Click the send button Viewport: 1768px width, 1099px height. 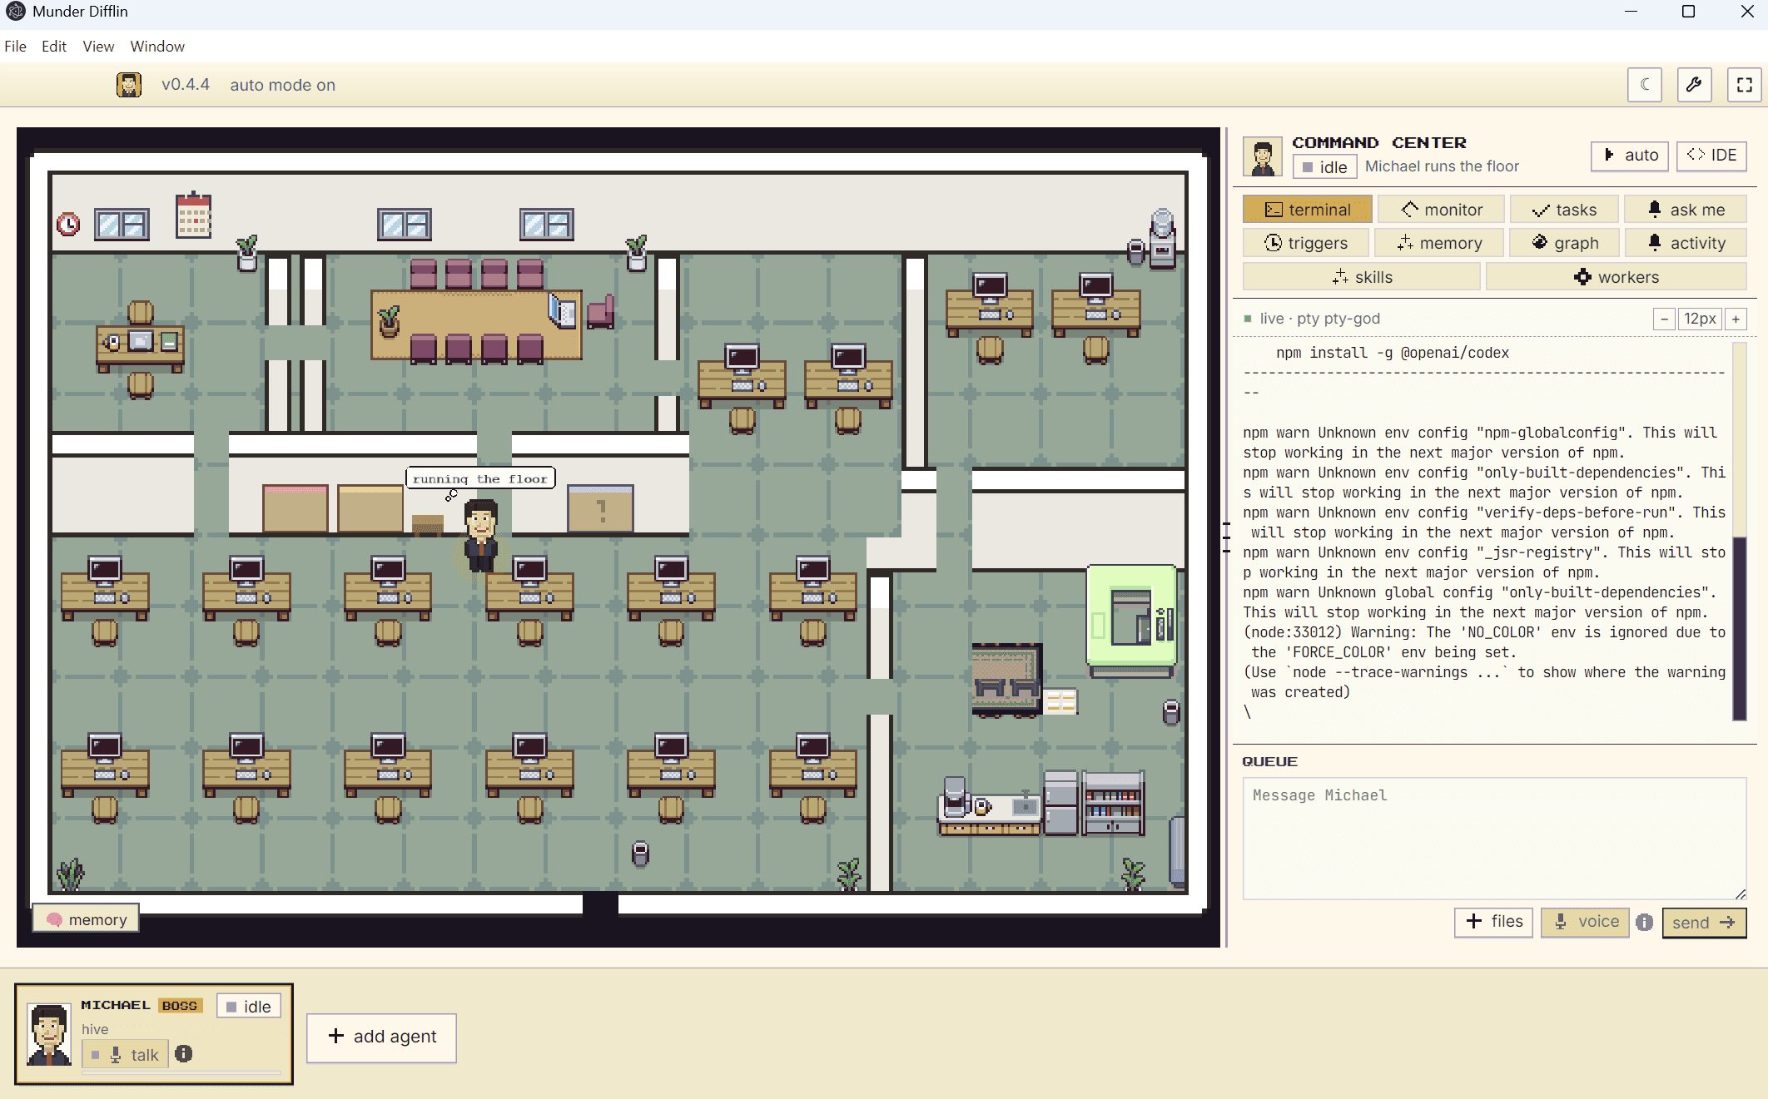tap(1704, 923)
